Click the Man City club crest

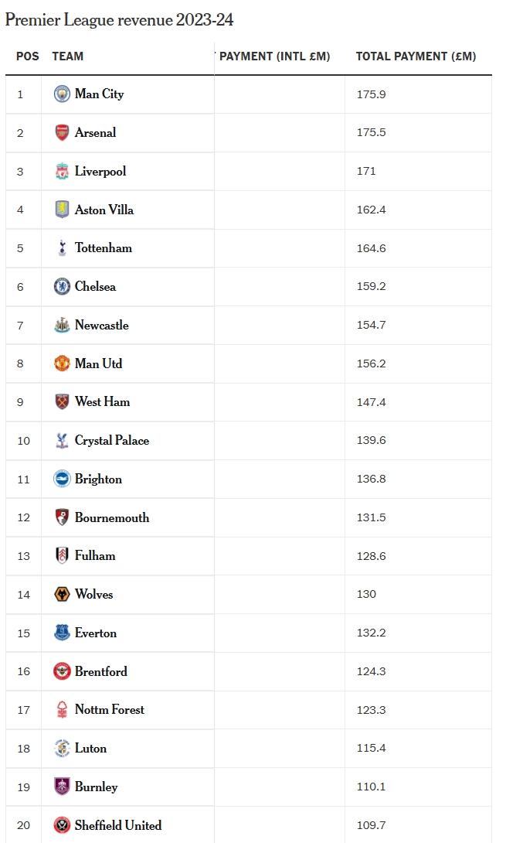62,94
